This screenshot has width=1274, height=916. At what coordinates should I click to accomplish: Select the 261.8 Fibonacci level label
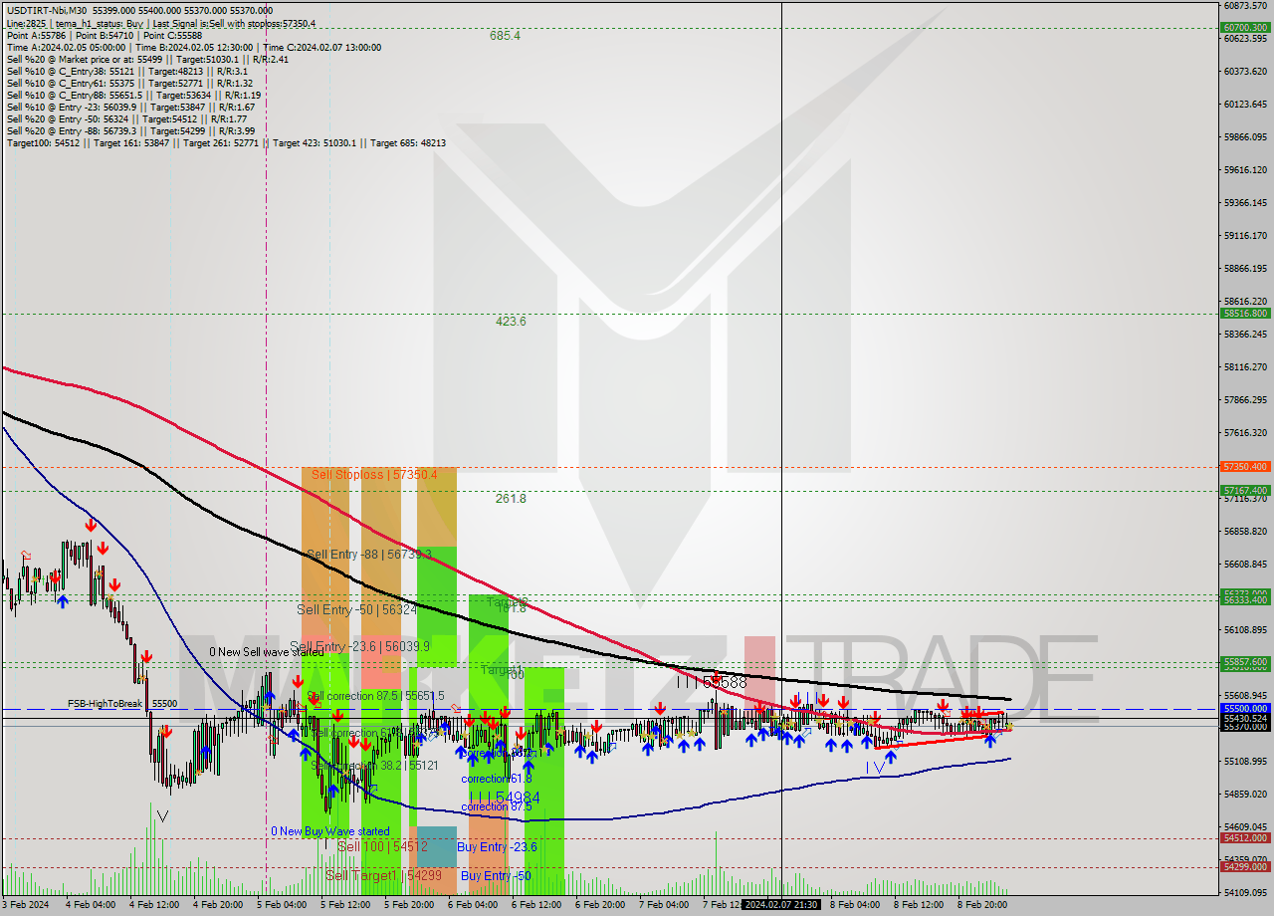[x=511, y=499]
